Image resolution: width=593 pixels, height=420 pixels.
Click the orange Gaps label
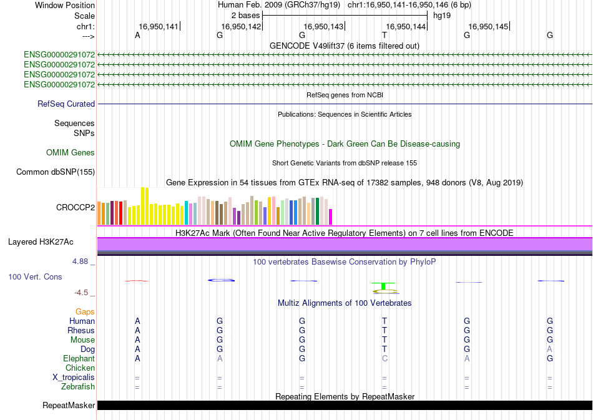[85, 311]
